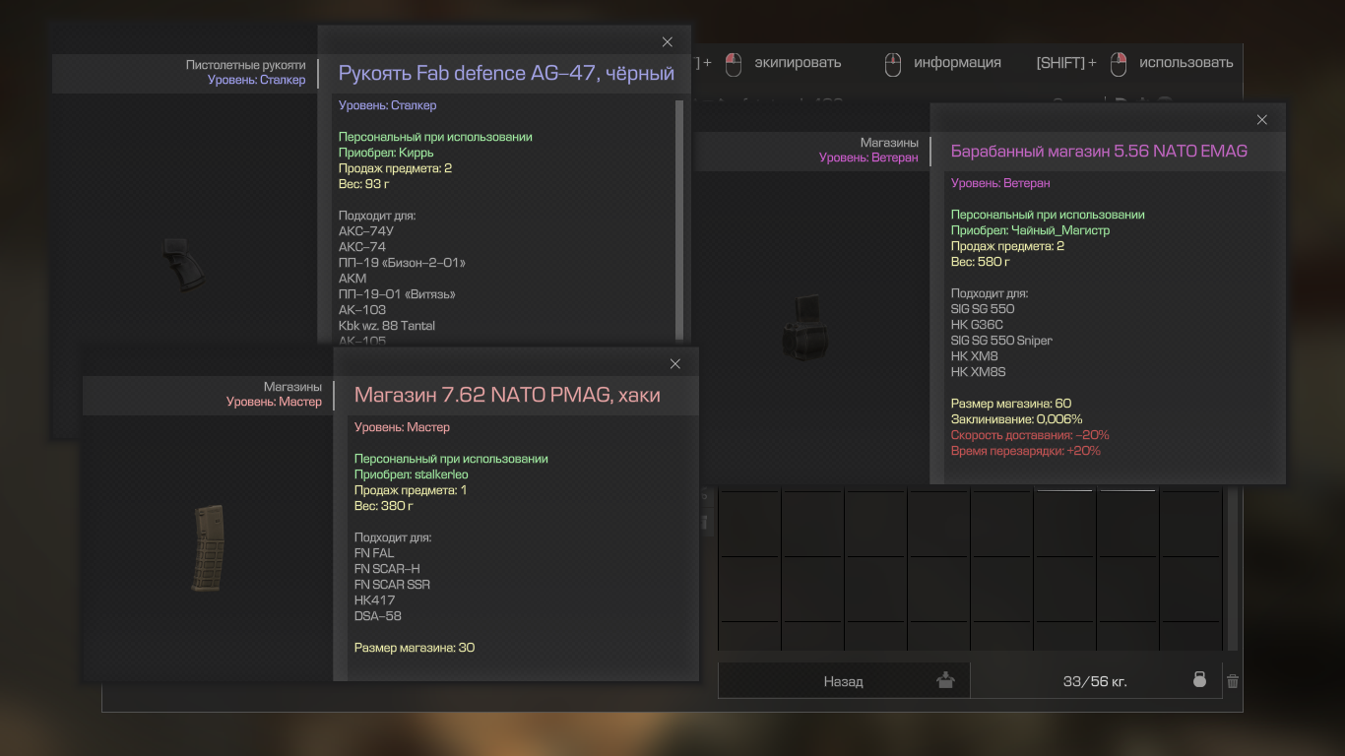1345x756 pixels.
Task: Click the scrollbar in the AG-47 grip popup
Action: [679, 219]
